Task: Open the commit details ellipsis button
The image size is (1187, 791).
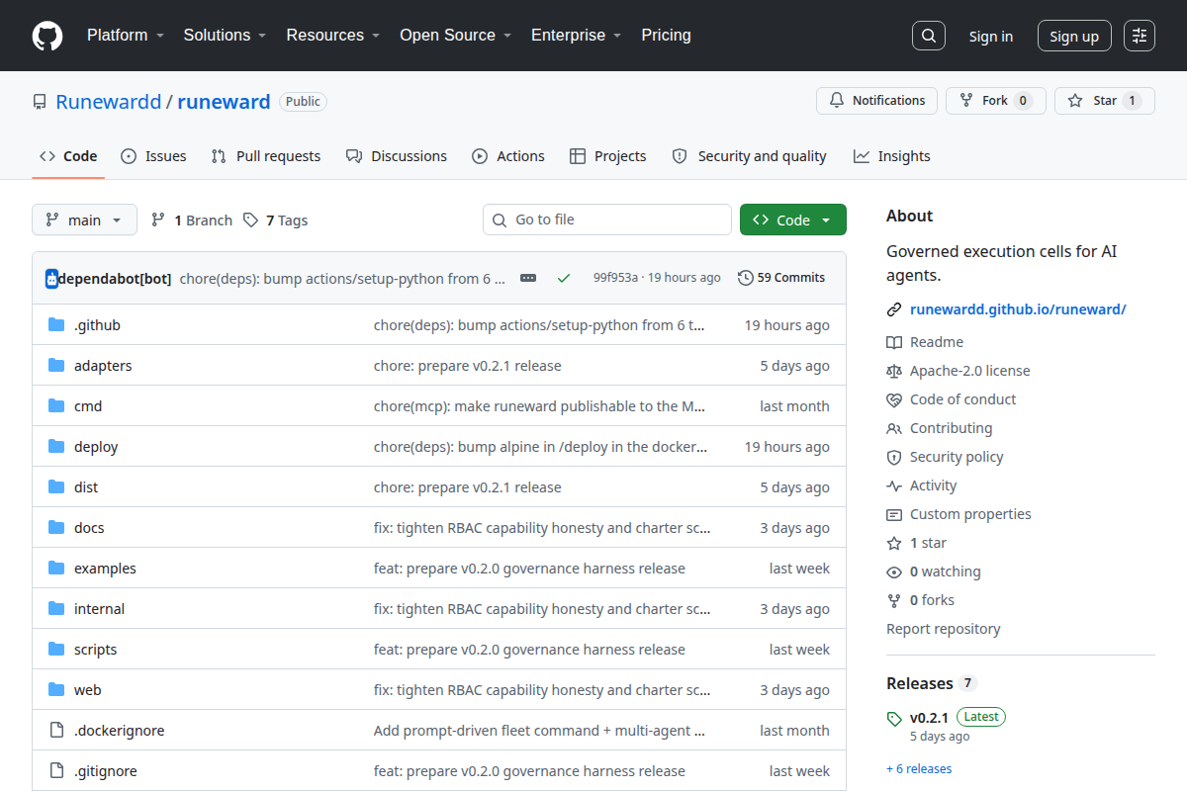Action: pyautogui.click(x=528, y=278)
